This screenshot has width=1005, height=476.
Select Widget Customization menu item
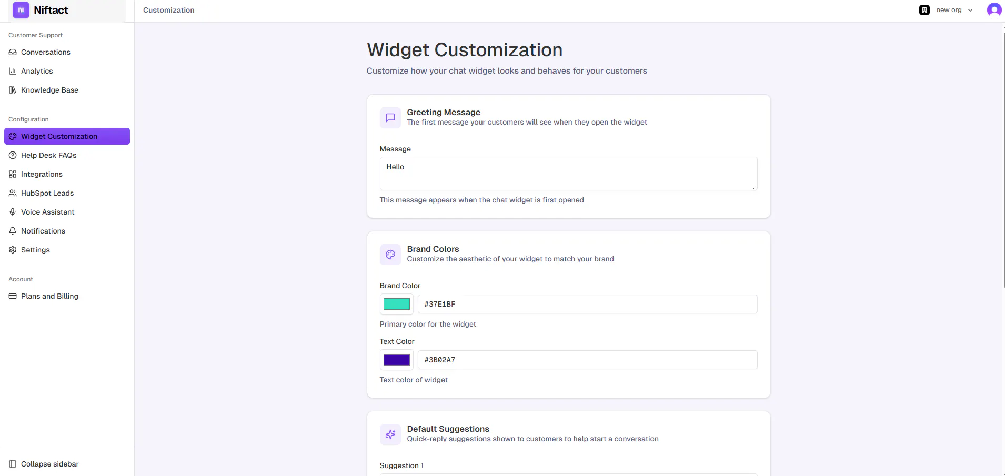coord(67,136)
